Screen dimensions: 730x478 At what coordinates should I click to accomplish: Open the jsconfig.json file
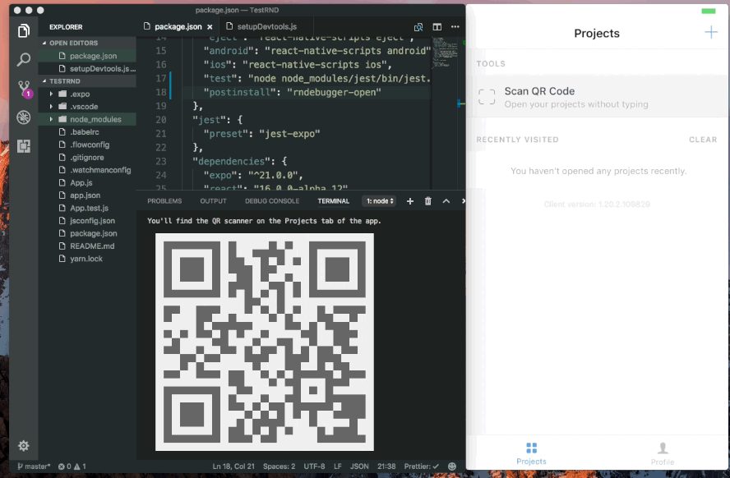pyautogui.click(x=87, y=221)
